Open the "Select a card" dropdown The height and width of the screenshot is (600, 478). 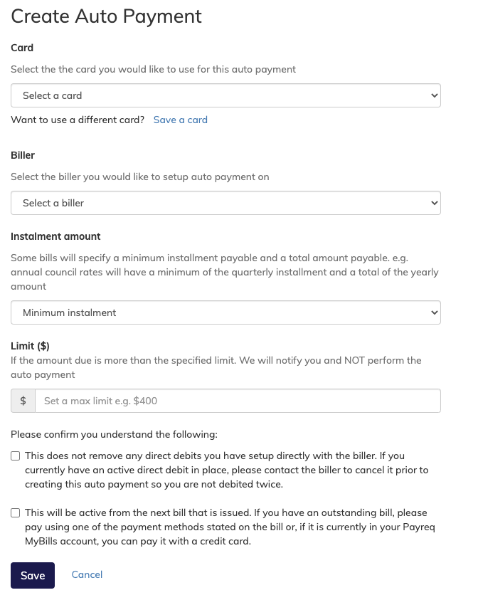[225, 95]
